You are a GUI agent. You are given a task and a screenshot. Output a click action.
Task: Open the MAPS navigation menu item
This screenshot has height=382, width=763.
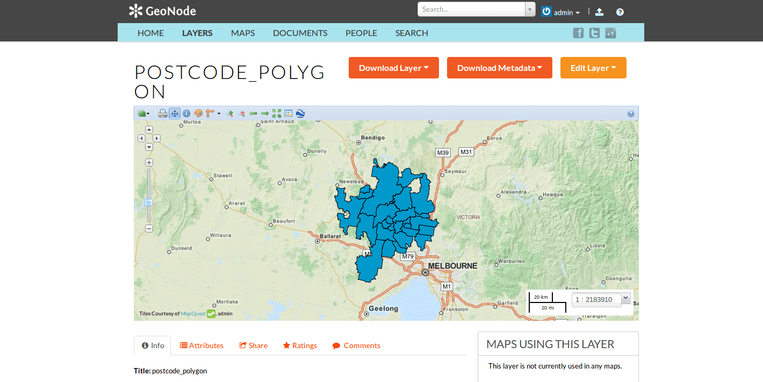[243, 33]
